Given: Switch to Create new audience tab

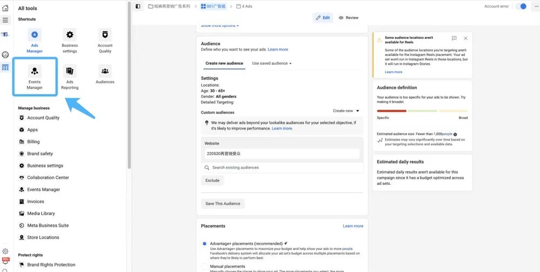Looking at the screenshot, I should (224, 63).
